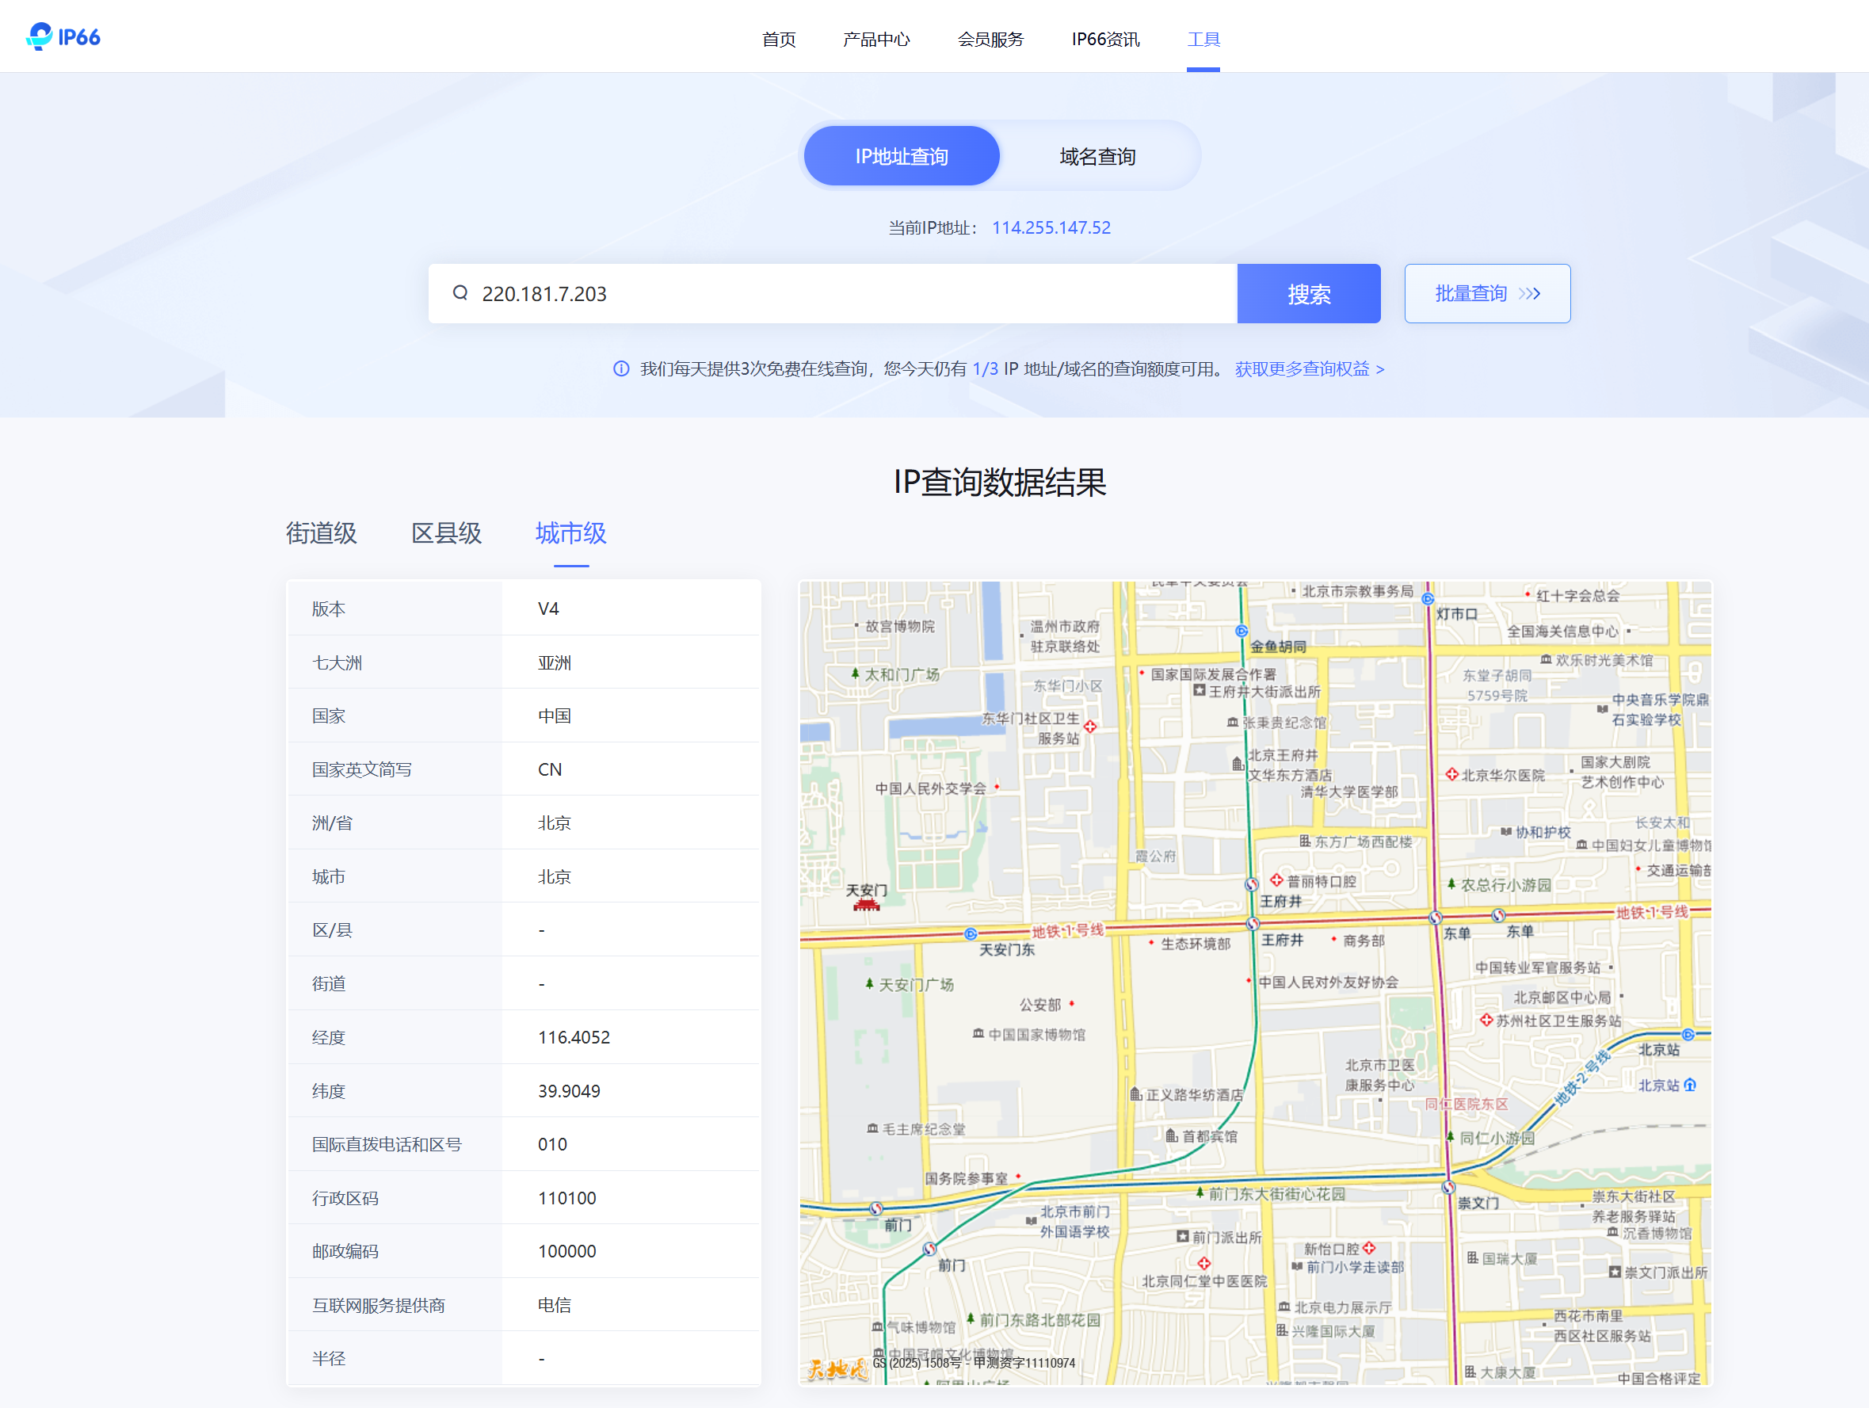The width and height of the screenshot is (1869, 1408).
Task: Click the IP66 logo icon
Action: pyautogui.click(x=40, y=36)
